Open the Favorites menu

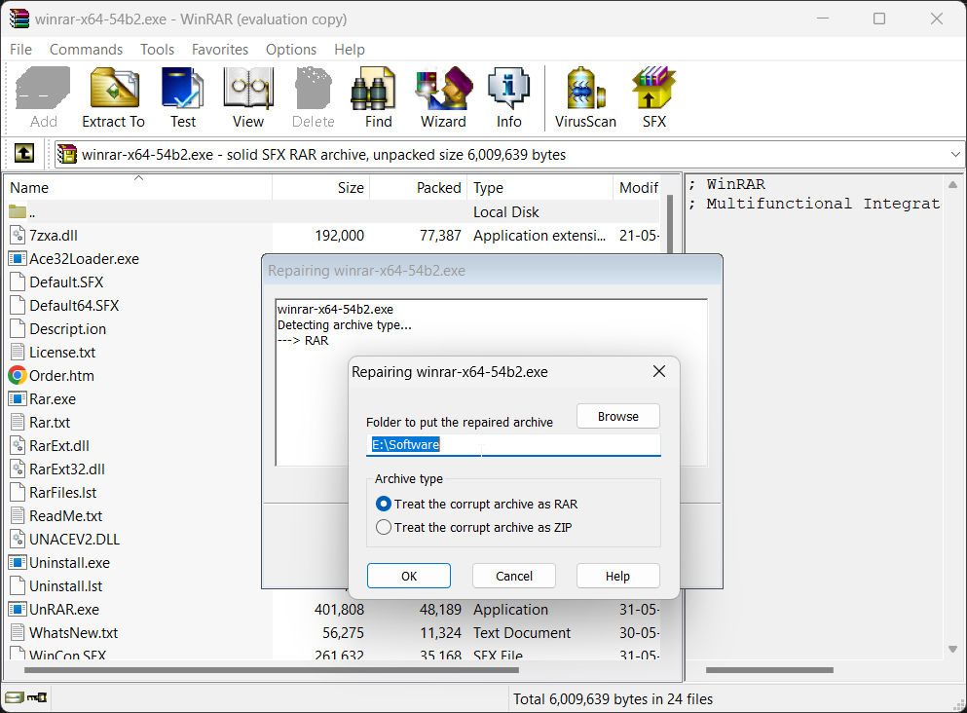[x=219, y=50]
